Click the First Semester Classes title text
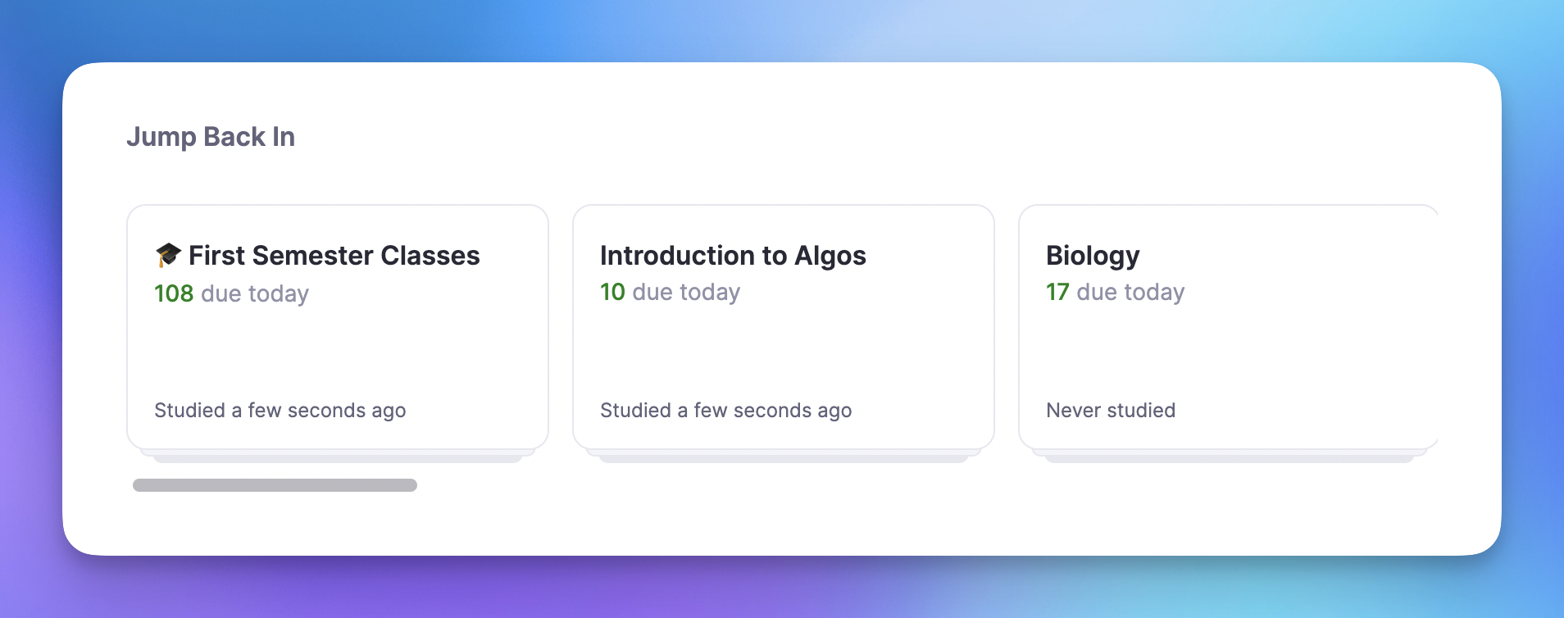 click(x=334, y=255)
